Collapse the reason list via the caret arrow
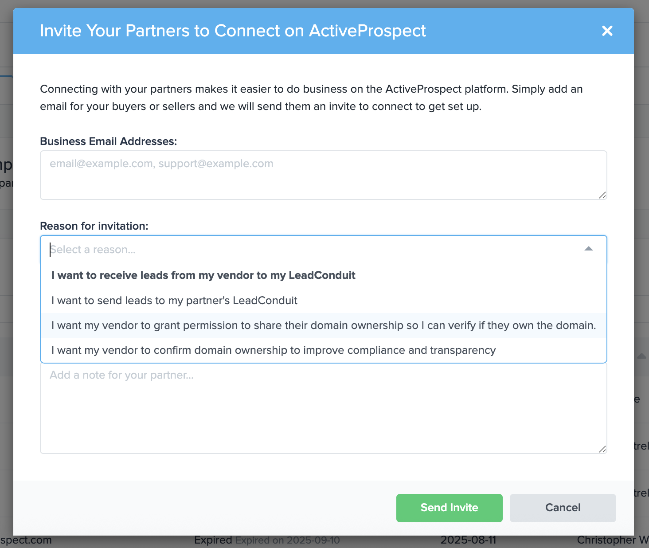 588,249
